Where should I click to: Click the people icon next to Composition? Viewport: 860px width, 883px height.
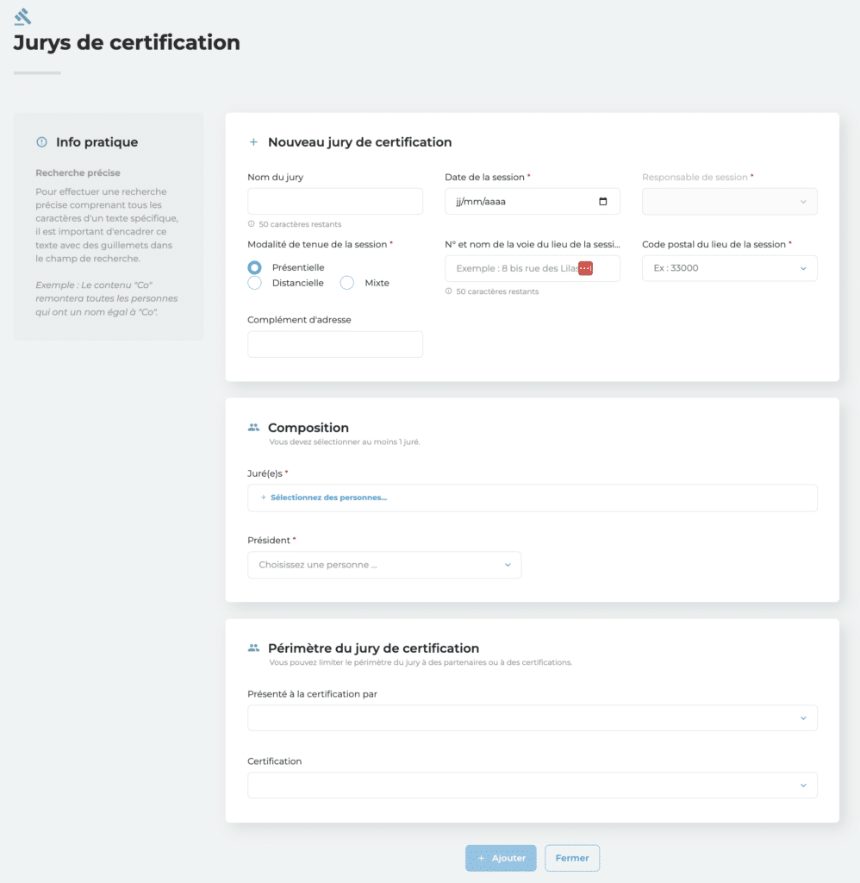(253, 428)
